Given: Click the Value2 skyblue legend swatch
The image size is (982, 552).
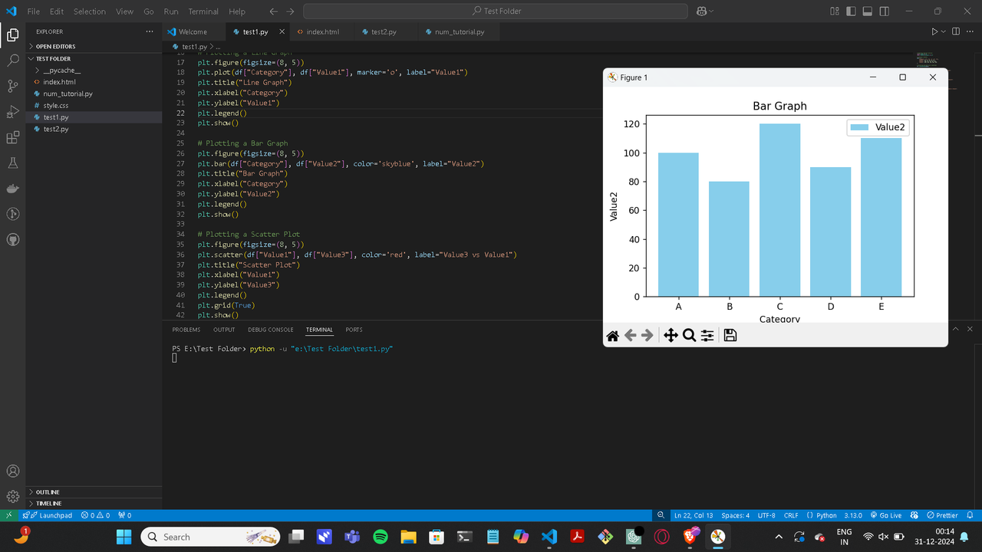Looking at the screenshot, I should point(860,127).
